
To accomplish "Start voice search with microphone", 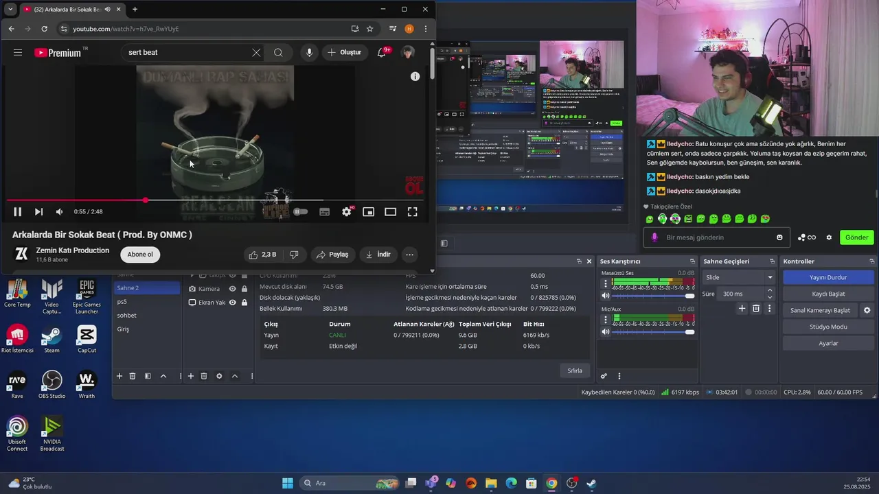I will pyautogui.click(x=309, y=52).
